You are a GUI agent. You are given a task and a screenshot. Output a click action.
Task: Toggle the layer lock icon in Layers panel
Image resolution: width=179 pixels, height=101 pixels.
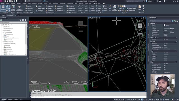123,6
